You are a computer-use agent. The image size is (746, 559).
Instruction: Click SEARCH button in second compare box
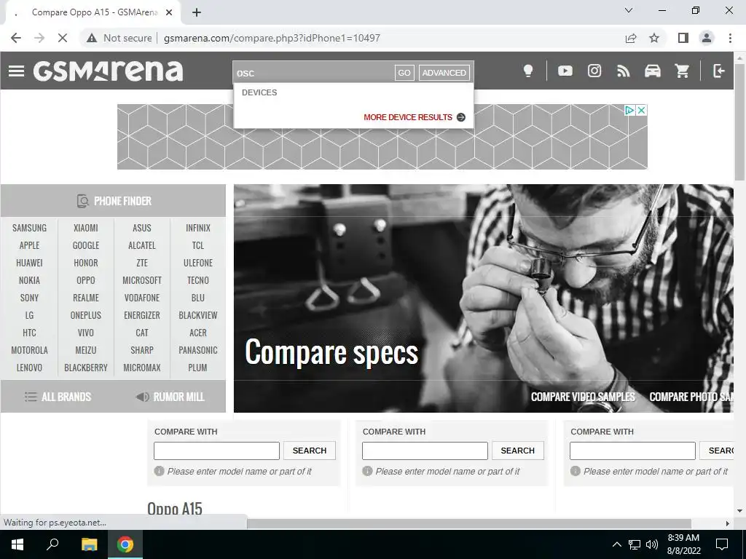coord(518,451)
